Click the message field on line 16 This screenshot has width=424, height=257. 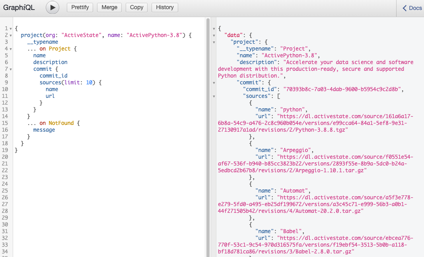click(x=44, y=130)
